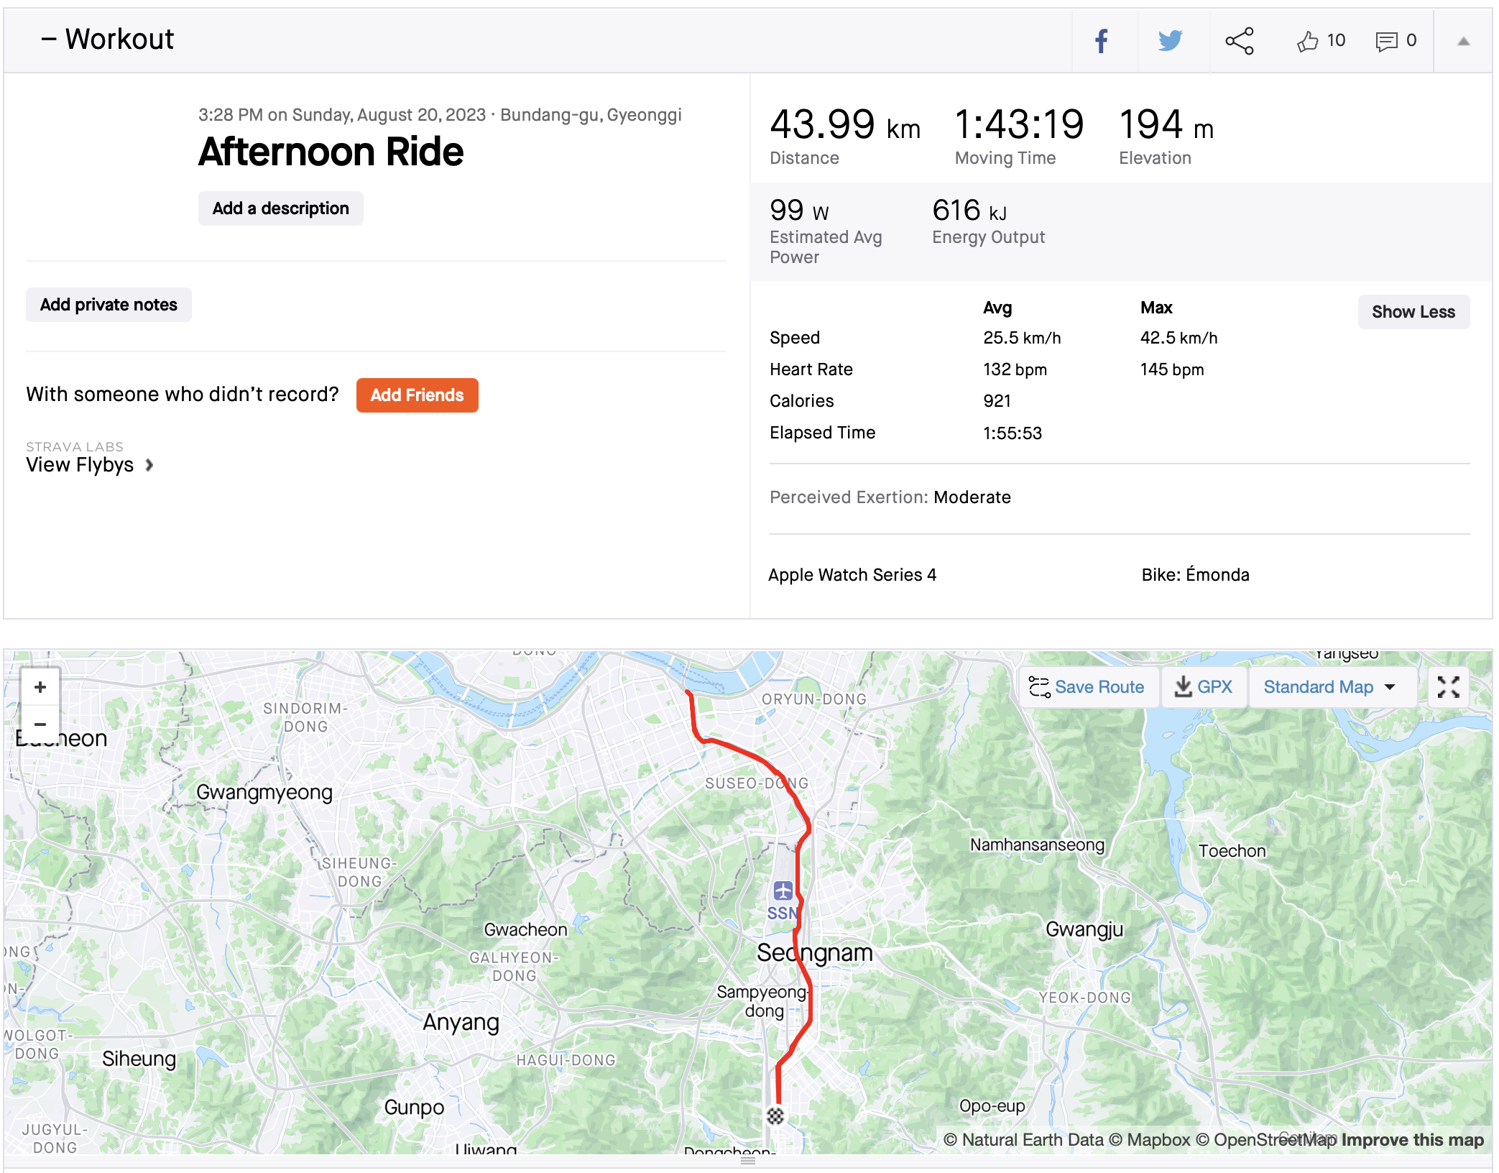Give kudos with thumbs-up icon
Screen dimensions: 1499x1173
[1308, 41]
